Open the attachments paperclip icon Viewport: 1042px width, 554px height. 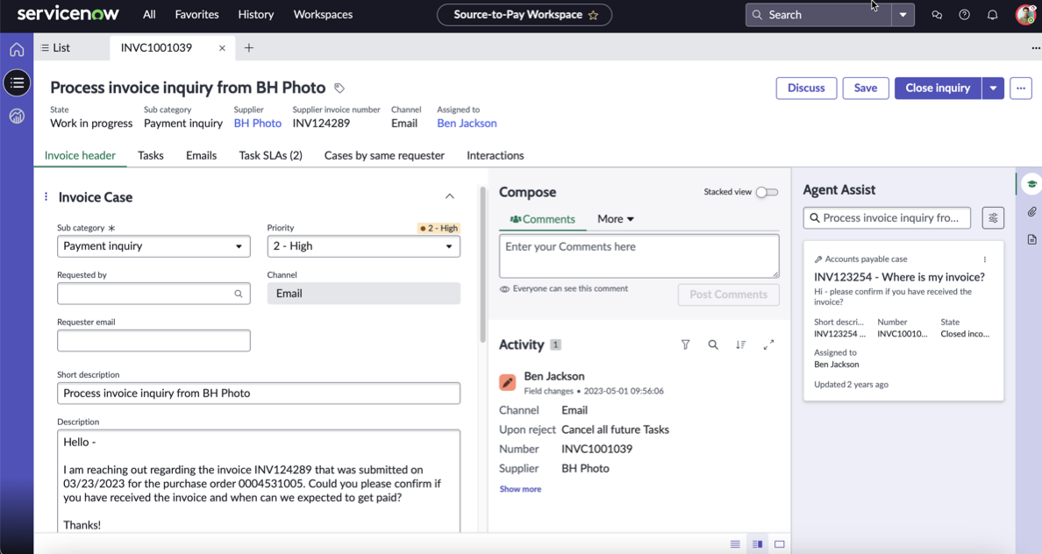(x=1031, y=212)
